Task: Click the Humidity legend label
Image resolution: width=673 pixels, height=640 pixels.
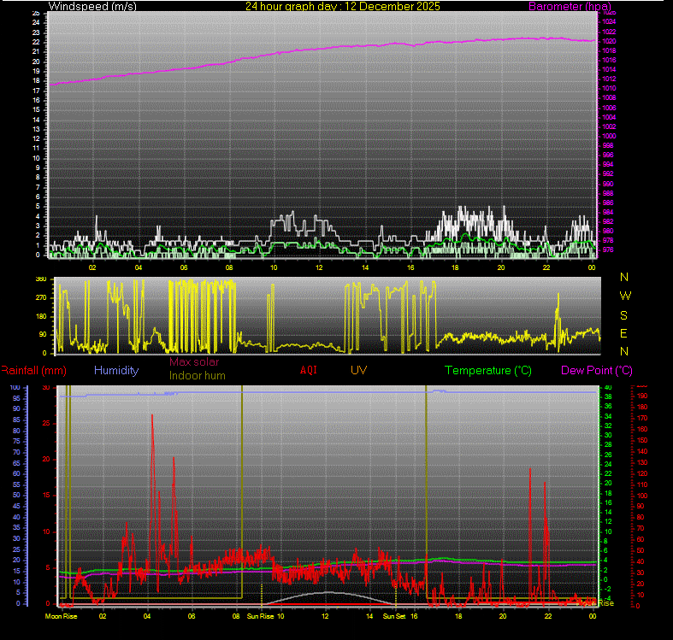Action: pos(116,370)
